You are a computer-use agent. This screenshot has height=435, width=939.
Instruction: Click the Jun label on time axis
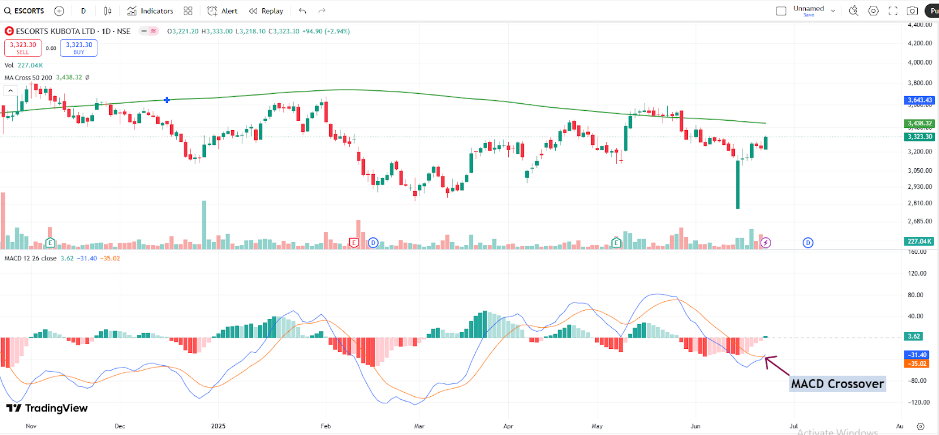click(695, 426)
